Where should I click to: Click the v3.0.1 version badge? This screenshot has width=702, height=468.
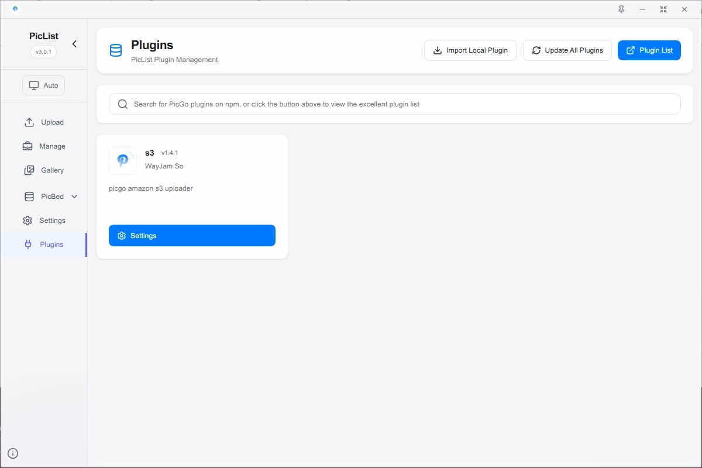44,51
